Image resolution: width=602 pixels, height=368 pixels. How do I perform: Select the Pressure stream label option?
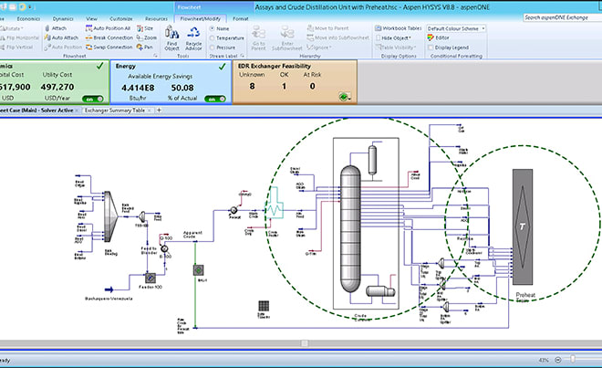[223, 47]
